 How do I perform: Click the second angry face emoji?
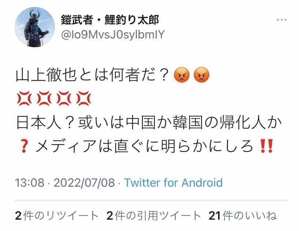(201, 75)
